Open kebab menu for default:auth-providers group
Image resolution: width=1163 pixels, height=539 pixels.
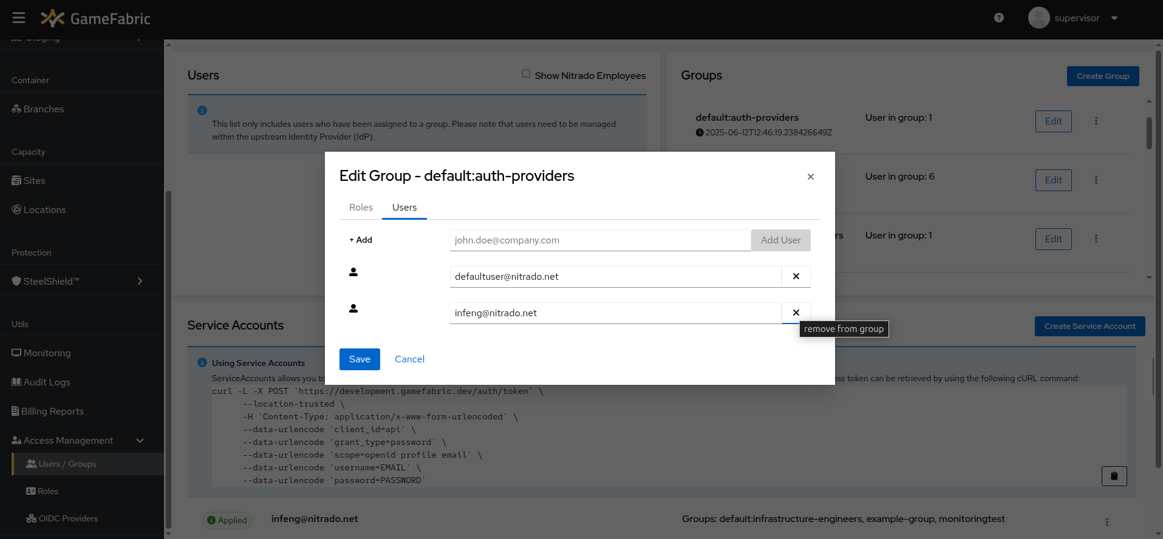pos(1096,121)
